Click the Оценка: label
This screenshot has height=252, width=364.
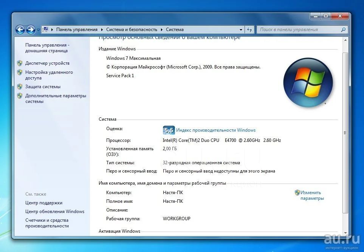click(x=115, y=129)
